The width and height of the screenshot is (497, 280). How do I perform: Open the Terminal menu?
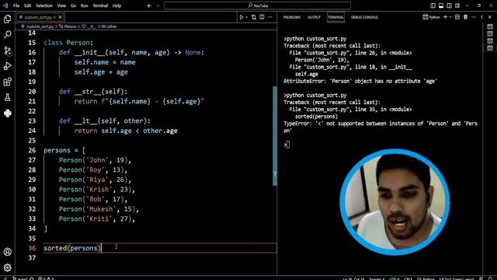[100, 5]
